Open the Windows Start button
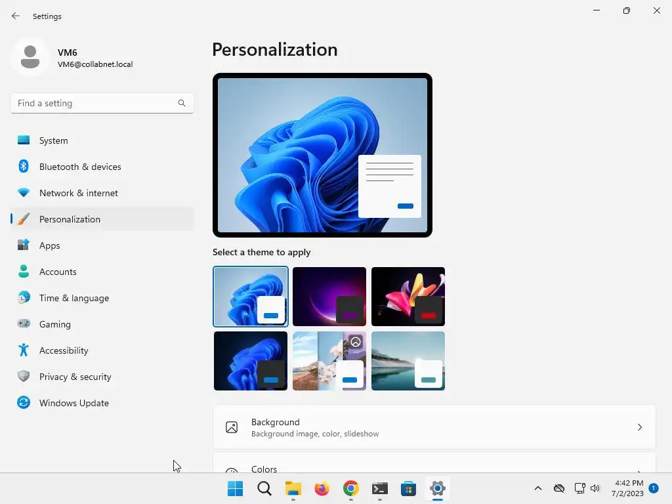Screen dimensions: 672x504 pos(235,488)
